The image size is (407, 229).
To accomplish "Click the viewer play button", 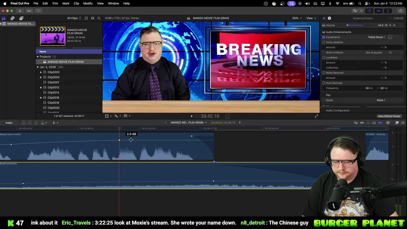I will pos(191,116).
